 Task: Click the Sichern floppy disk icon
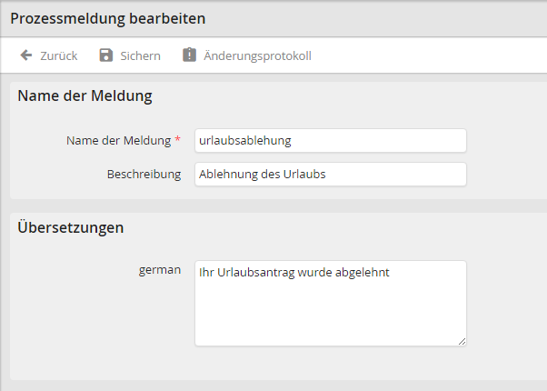pos(106,55)
